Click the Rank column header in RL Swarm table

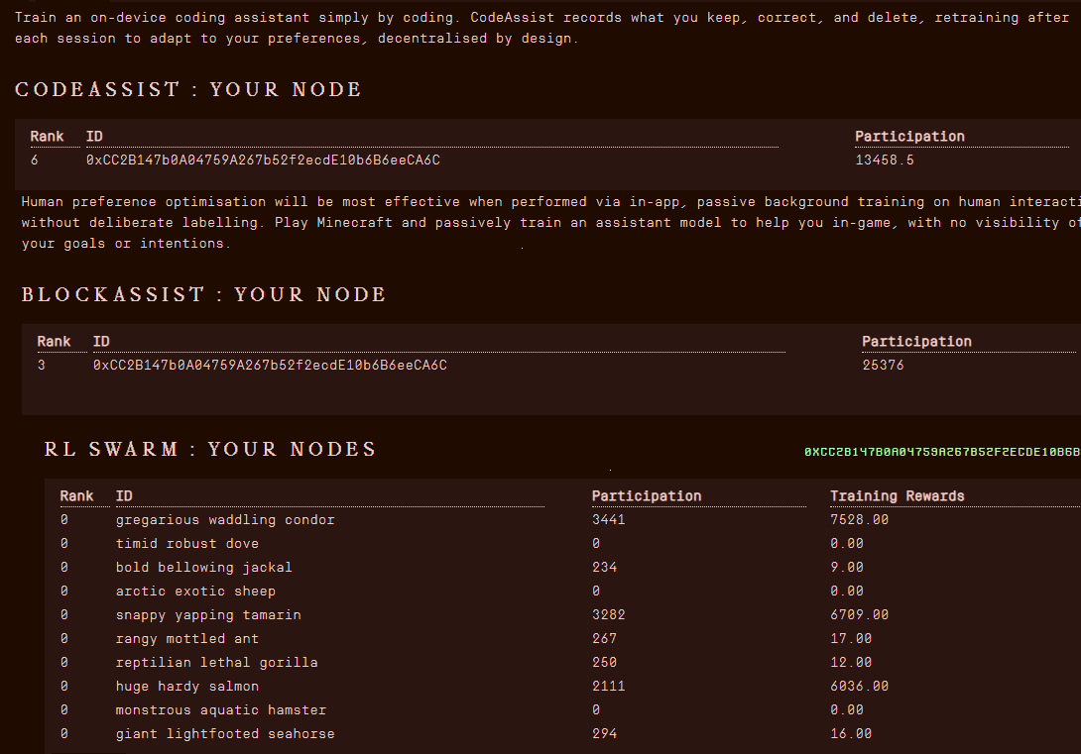(x=76, y=495)
